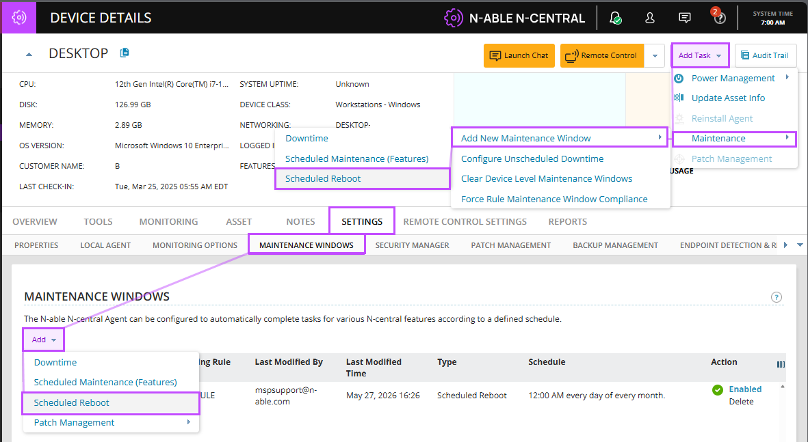808x442 pixels.
Task: Expand Add New Maintenance Window submenu
Action: [560, 138]
